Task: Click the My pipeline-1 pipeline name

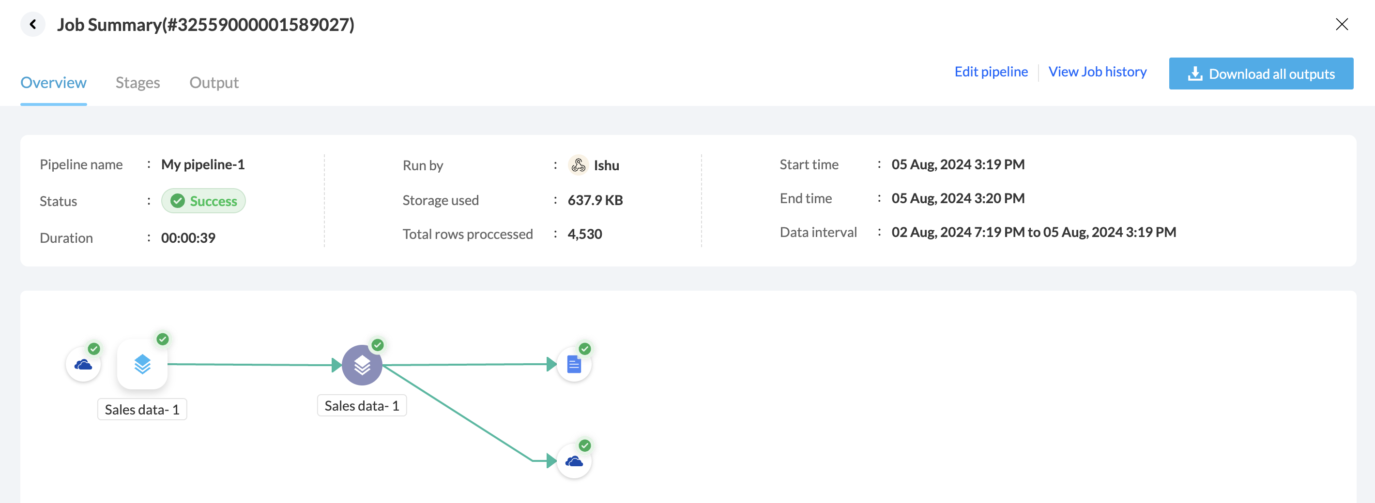Action: (203, 165)
